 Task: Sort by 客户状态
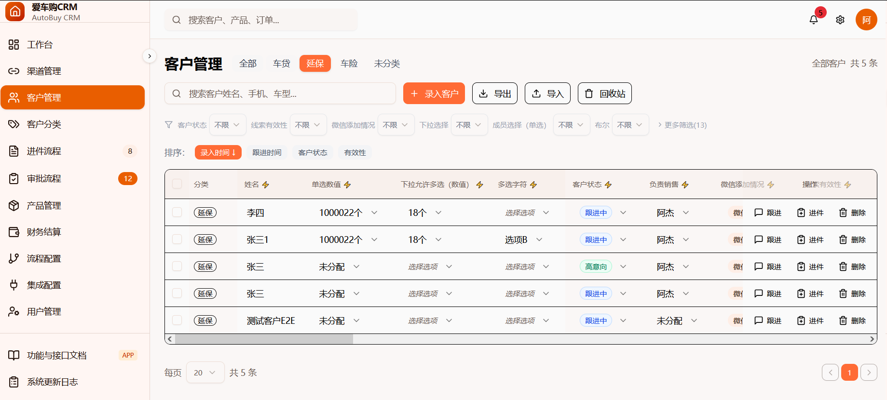(x=313, y=152)
